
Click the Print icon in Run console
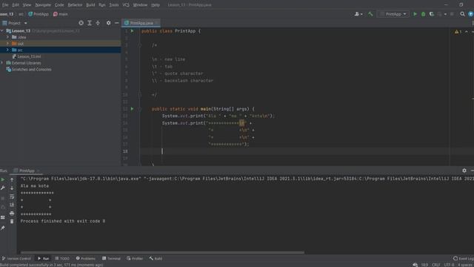pos(12,214)
